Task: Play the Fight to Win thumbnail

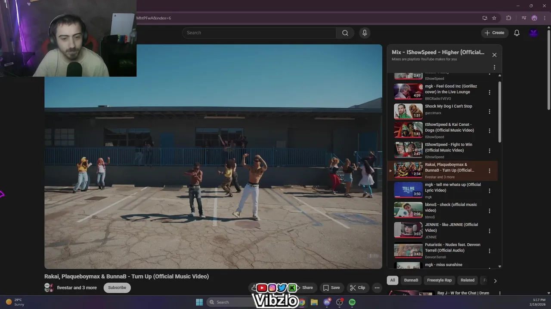Action: click(408, 150)
